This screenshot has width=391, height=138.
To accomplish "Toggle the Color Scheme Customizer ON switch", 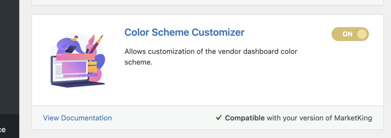I will pos(350,34).
